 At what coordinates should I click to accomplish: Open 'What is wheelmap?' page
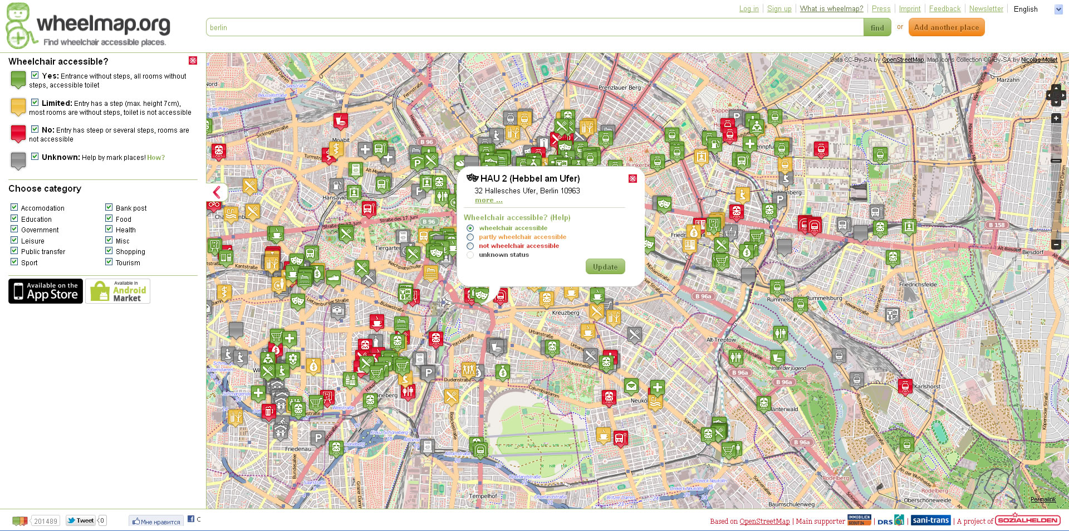tap(831, 8)
